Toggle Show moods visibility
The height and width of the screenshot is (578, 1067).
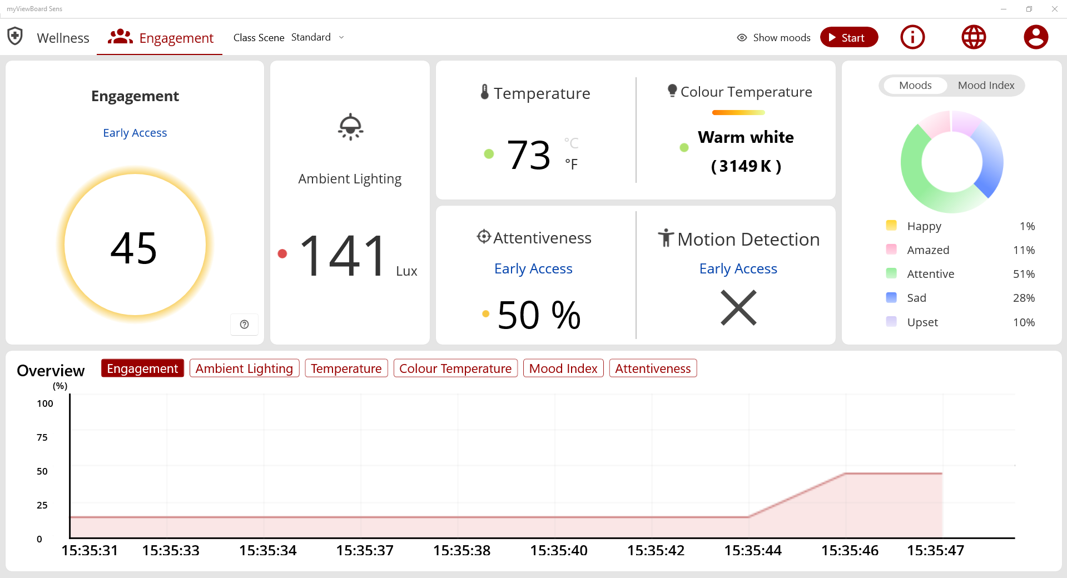[x=773, y=37]
